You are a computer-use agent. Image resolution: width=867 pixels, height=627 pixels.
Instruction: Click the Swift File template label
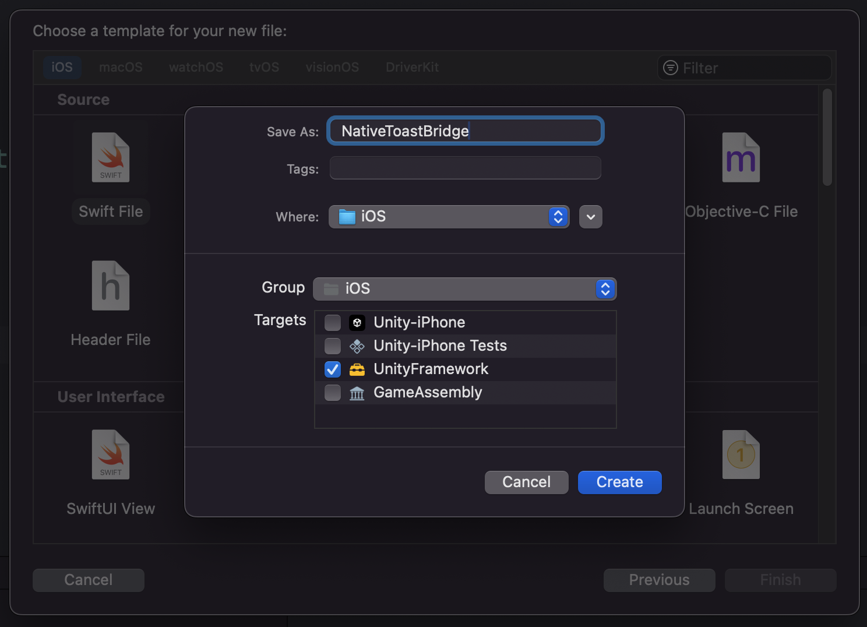[111, 212]
